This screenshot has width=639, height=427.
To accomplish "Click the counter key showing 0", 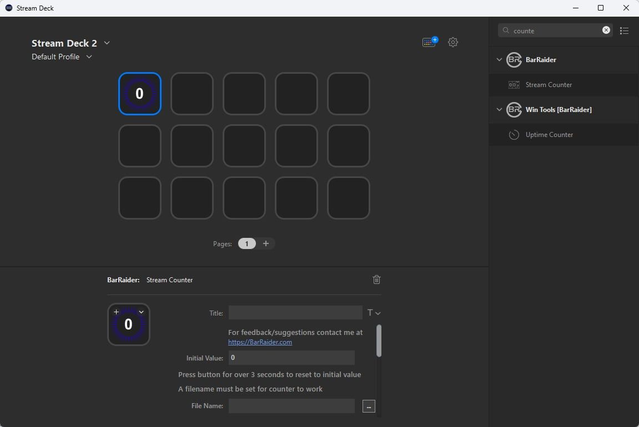I will [140, 94].
